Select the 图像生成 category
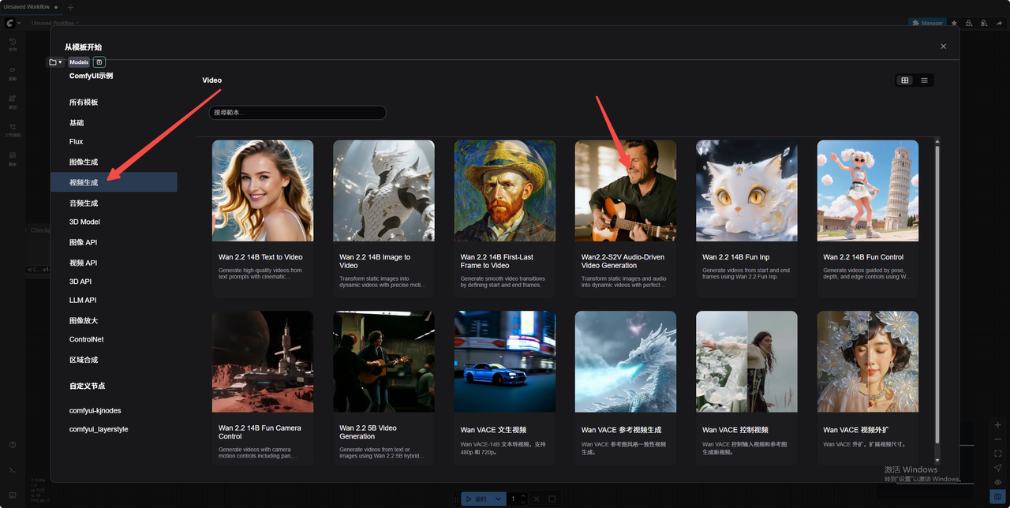Screen dimensions: 1010x508 [114, 162]
